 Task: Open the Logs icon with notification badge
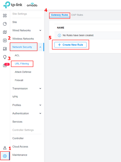coord(5,65)
